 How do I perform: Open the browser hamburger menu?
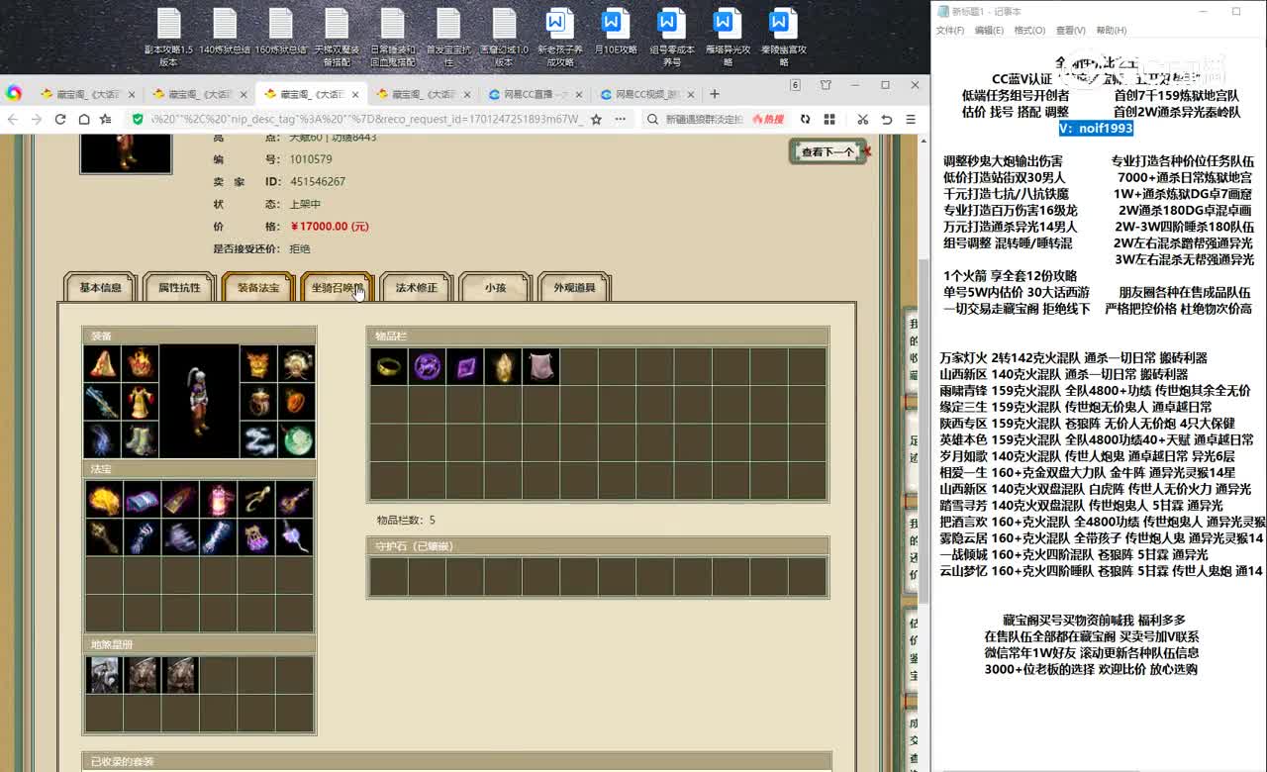pyautogui.click(x=912, y=119)
